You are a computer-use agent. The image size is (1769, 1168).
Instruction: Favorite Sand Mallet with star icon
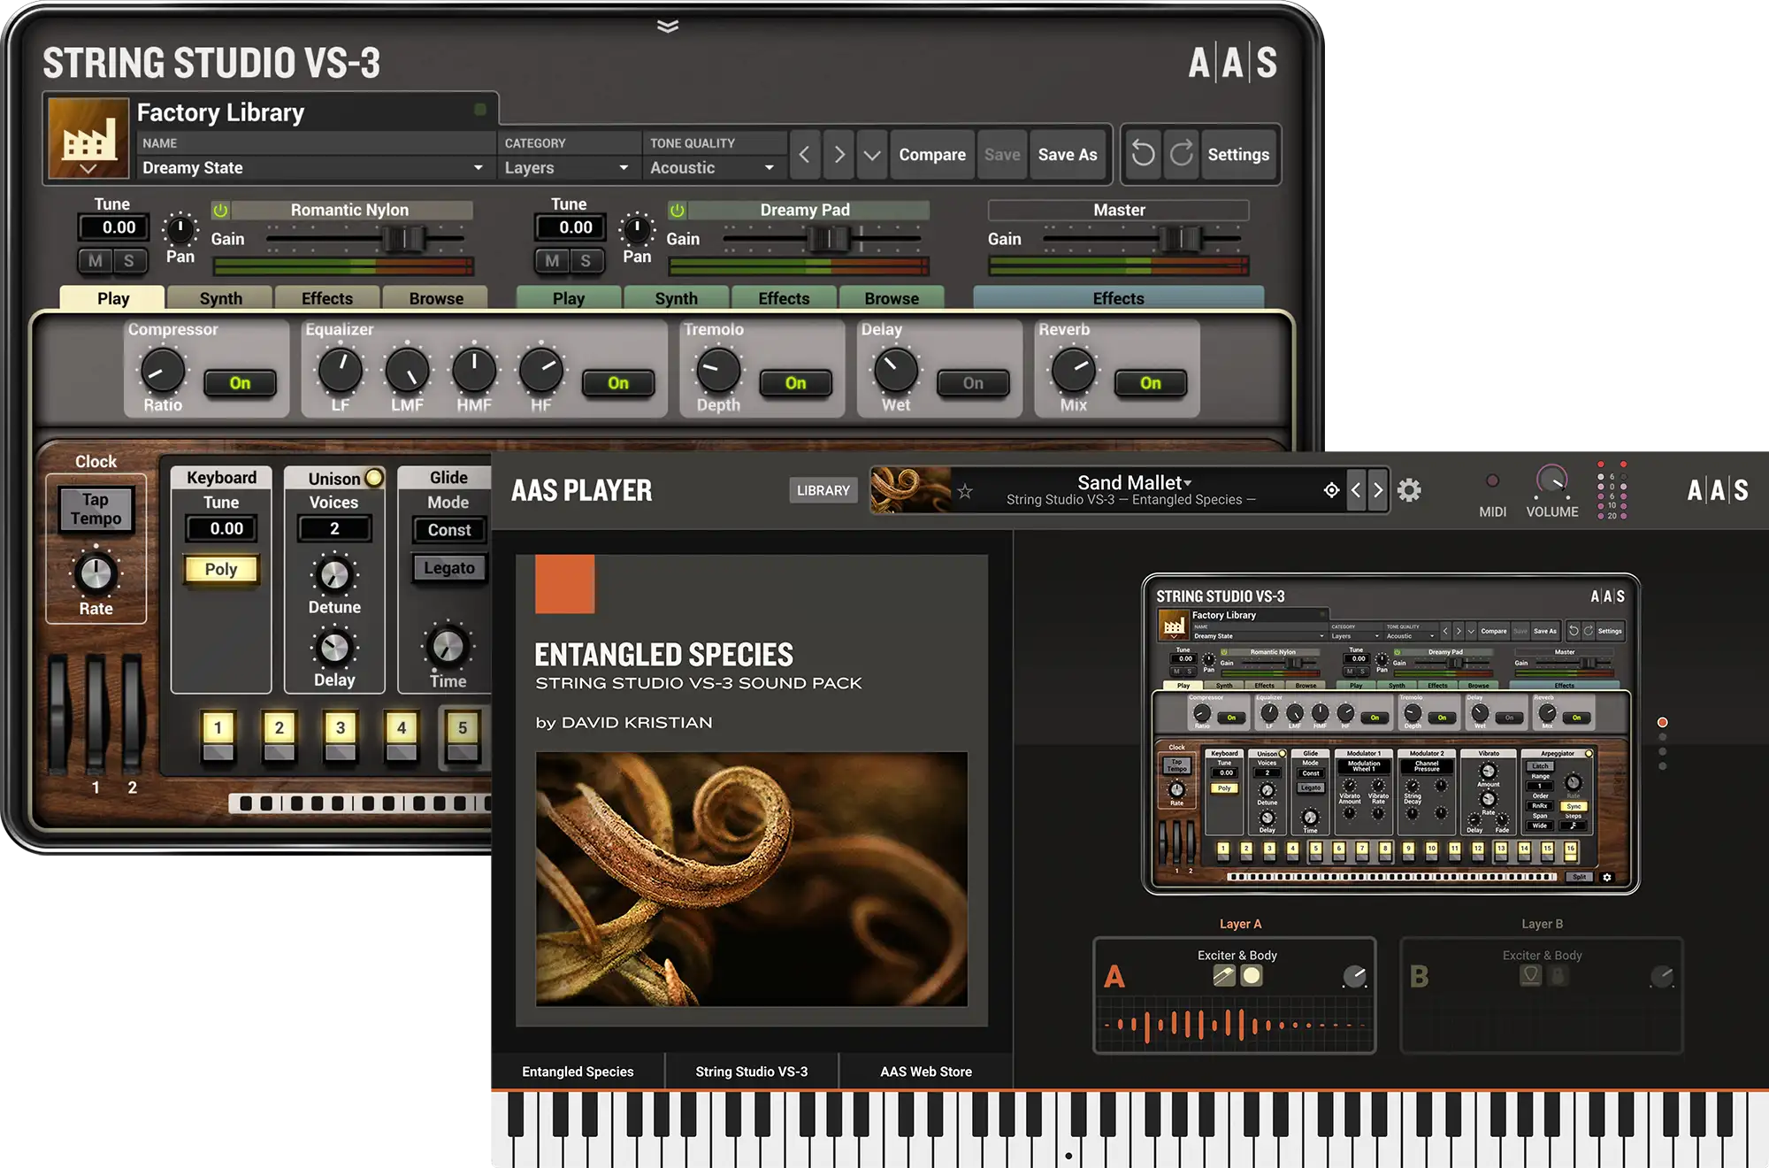pyautogui.click(x=965, y=491)
